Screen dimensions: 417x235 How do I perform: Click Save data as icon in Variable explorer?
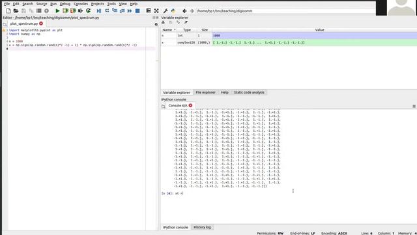click(x=178, y=22)
